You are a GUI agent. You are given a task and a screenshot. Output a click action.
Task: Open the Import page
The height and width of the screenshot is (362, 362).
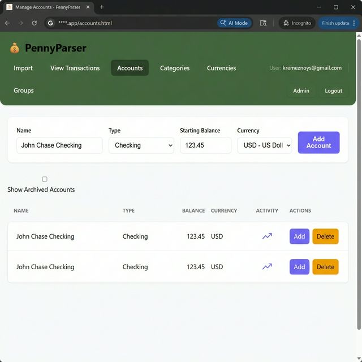[23, 68]
